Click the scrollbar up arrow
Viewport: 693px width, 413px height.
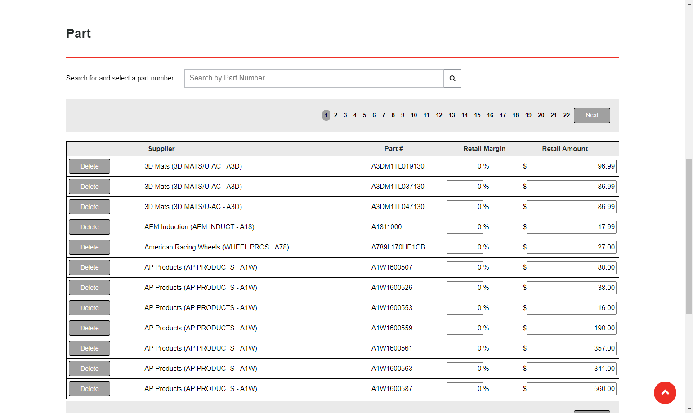tap(689, 4)
